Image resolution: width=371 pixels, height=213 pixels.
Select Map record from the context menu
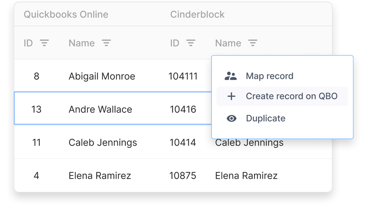[x=269, y=76]
